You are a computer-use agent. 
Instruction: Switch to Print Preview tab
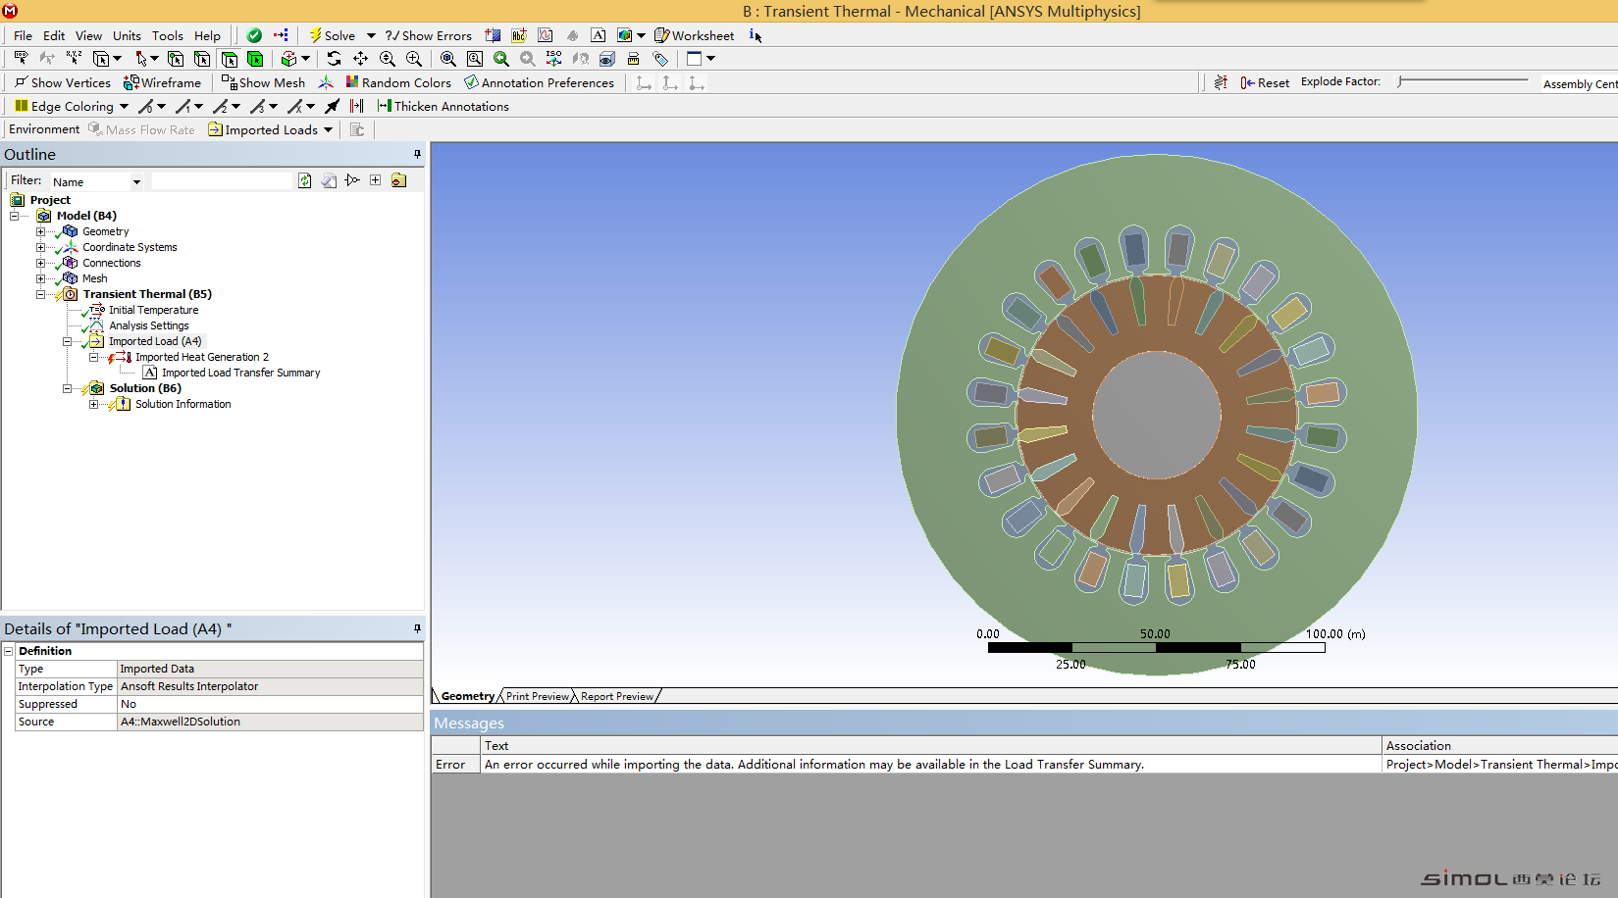click(x=537, y=696)
